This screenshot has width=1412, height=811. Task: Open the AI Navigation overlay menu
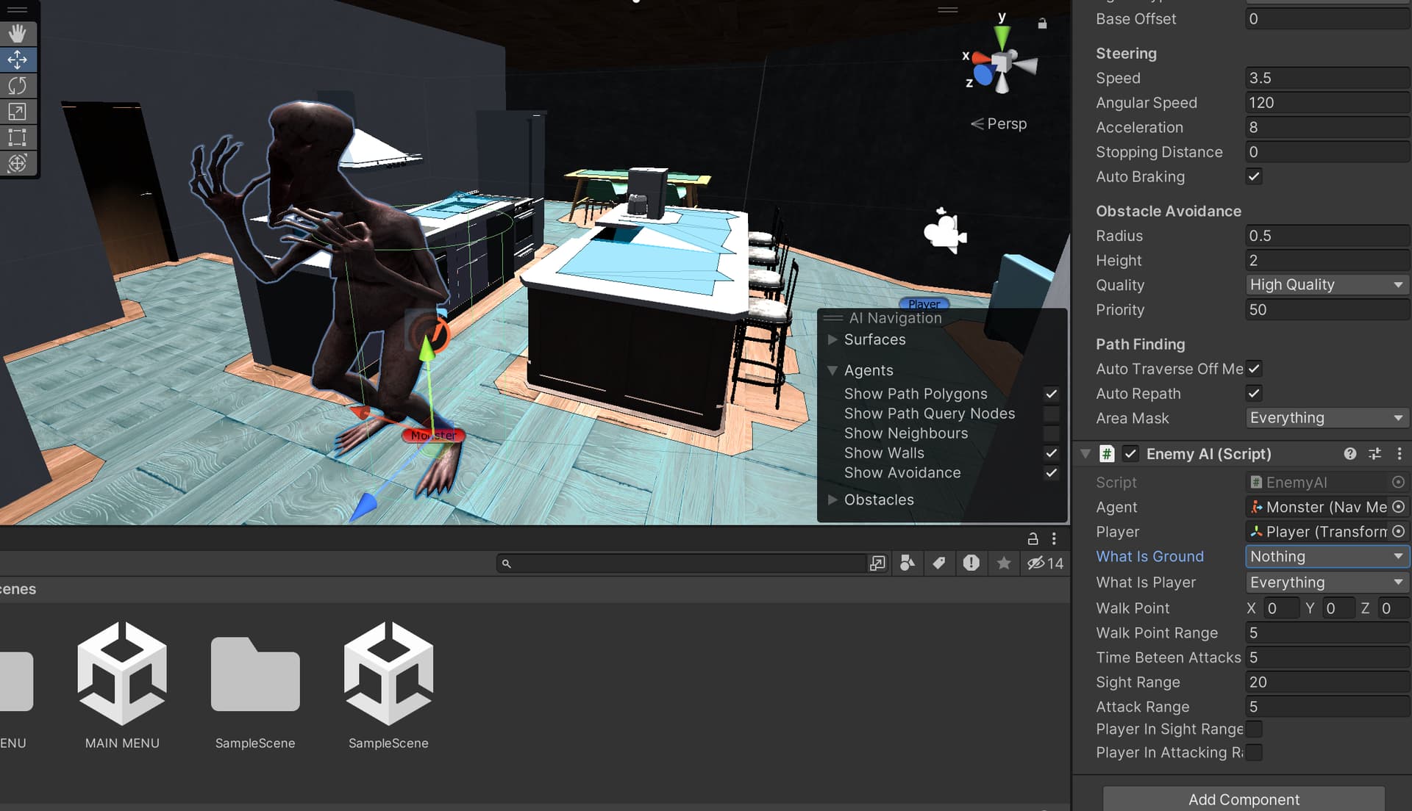tap(833, 317)
